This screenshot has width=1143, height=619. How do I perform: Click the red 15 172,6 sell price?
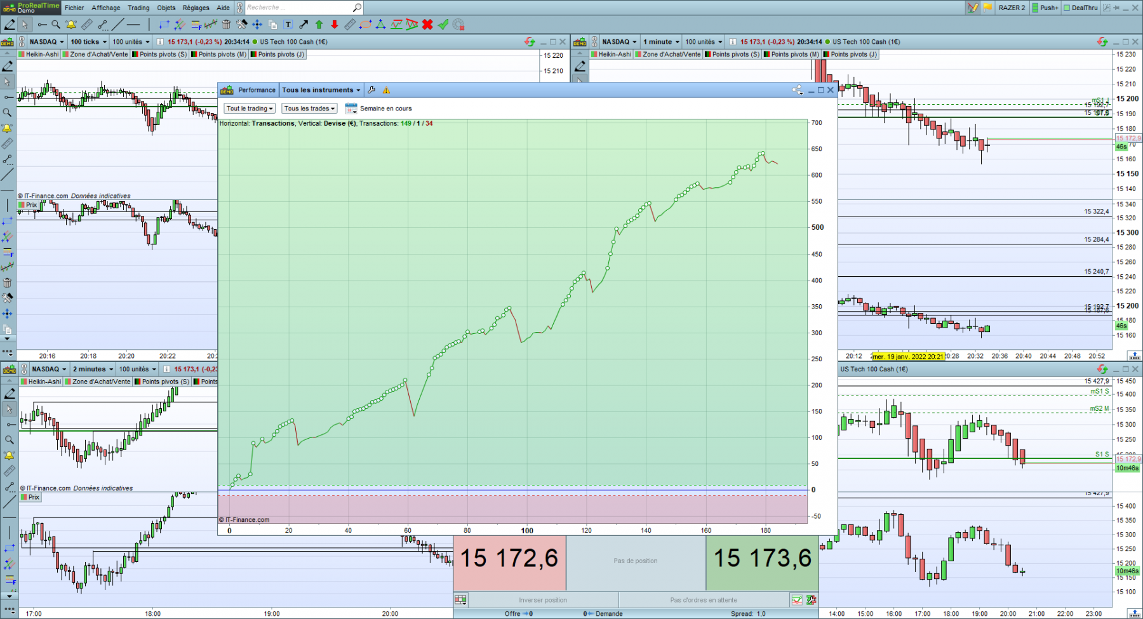point(509,559)
